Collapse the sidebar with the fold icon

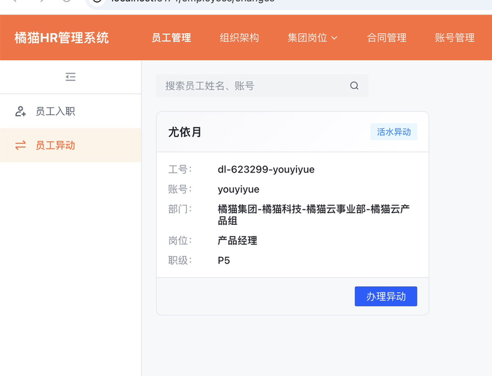(71, 77)
